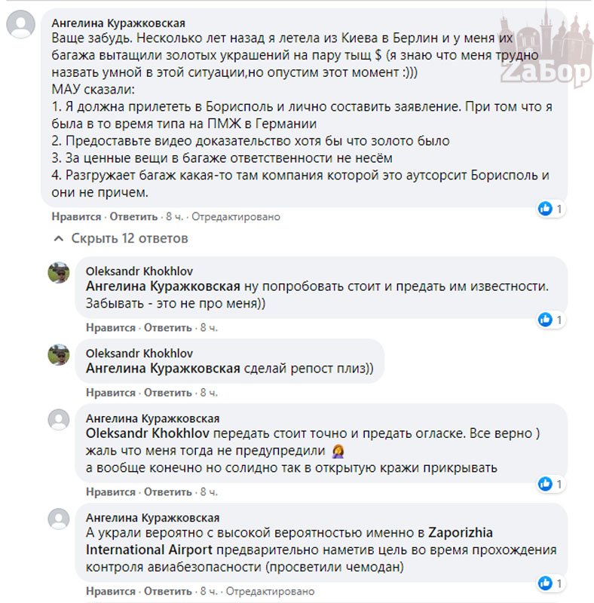Image resolution: width=594 pixels, height=603 pixels.
Task: Open Oleksandr Khokhlov's profile name on first reply
Action: 139,269
